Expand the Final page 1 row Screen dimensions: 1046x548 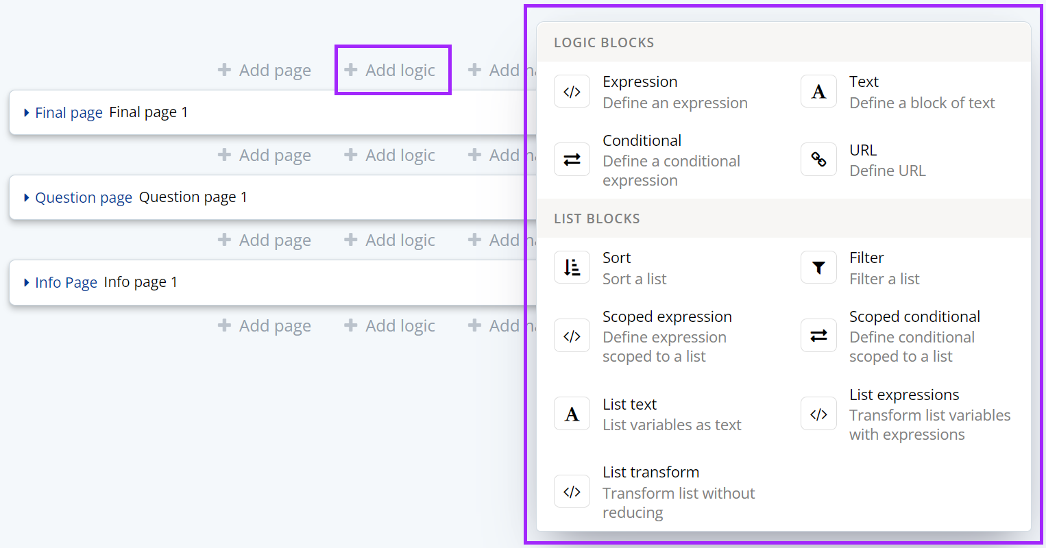(27, 112)
